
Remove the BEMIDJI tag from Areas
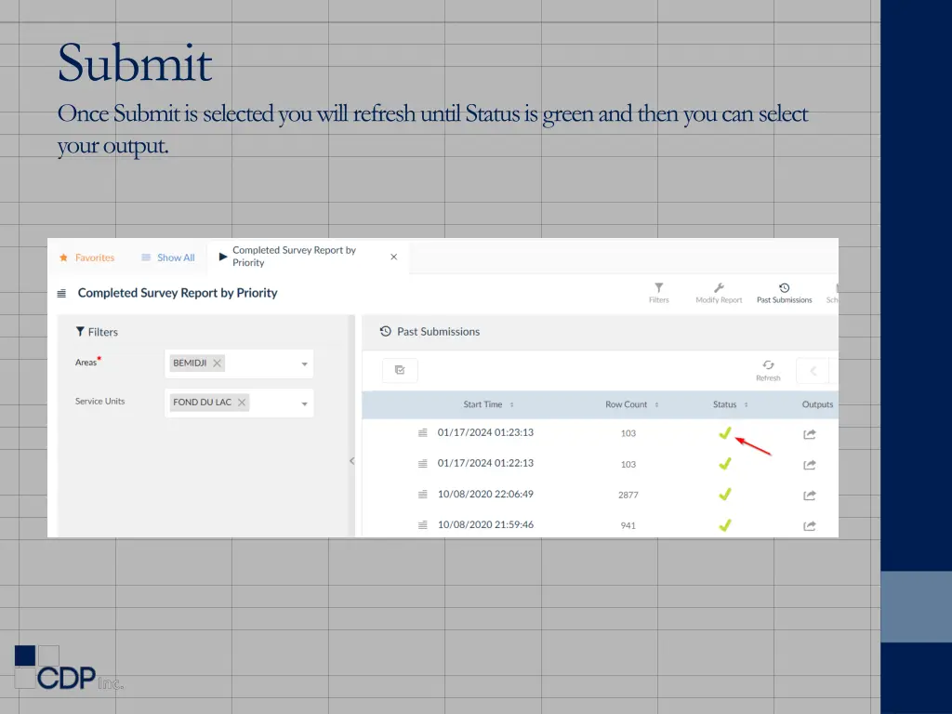click(217, 364)
